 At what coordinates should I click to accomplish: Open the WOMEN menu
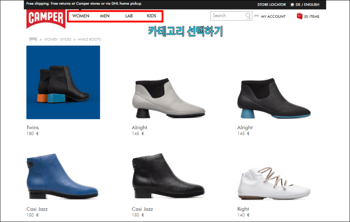click(x=80, y=16)
